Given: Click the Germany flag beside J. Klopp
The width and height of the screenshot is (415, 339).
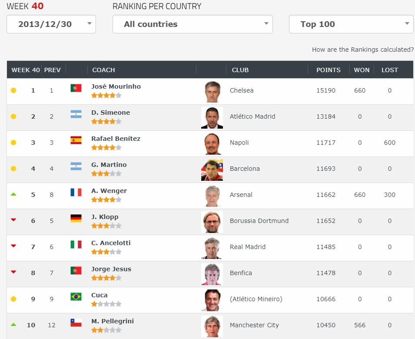Looking at the screenshot, I should pos(76,218).
